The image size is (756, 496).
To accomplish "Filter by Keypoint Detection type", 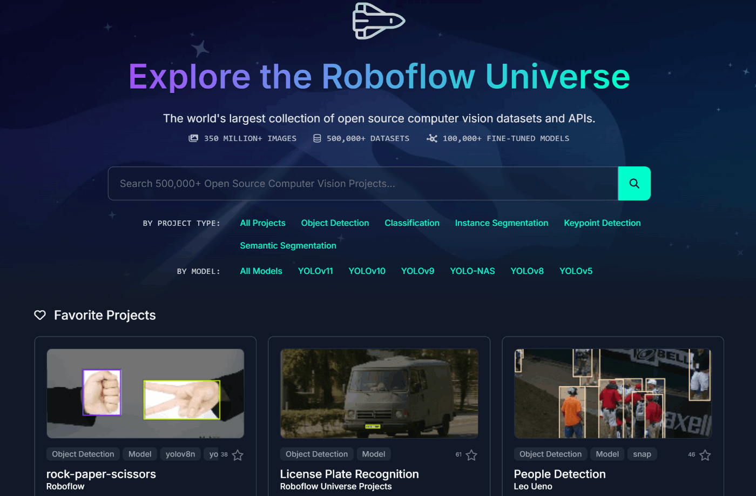I will [602, 223].
